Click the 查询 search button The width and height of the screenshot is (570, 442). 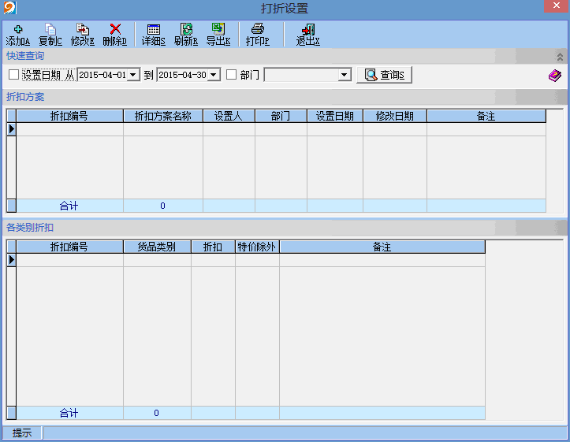click(x=385, y=75)
